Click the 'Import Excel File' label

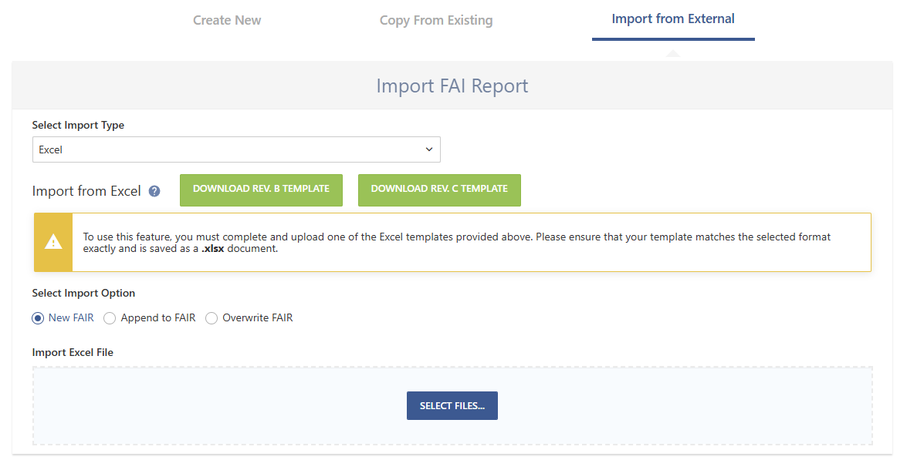[73, 353]
